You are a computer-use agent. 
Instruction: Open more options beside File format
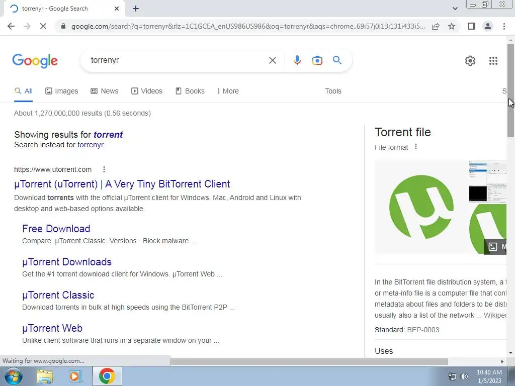[x=416, y=147]
